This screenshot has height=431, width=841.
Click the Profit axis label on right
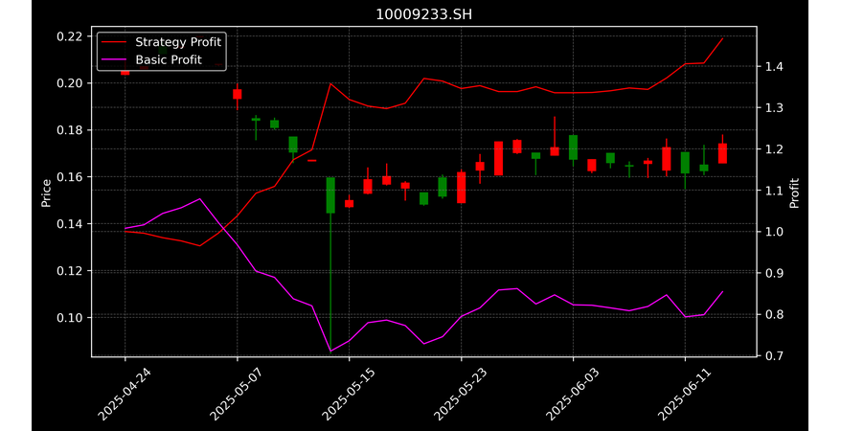pos(794,193)
